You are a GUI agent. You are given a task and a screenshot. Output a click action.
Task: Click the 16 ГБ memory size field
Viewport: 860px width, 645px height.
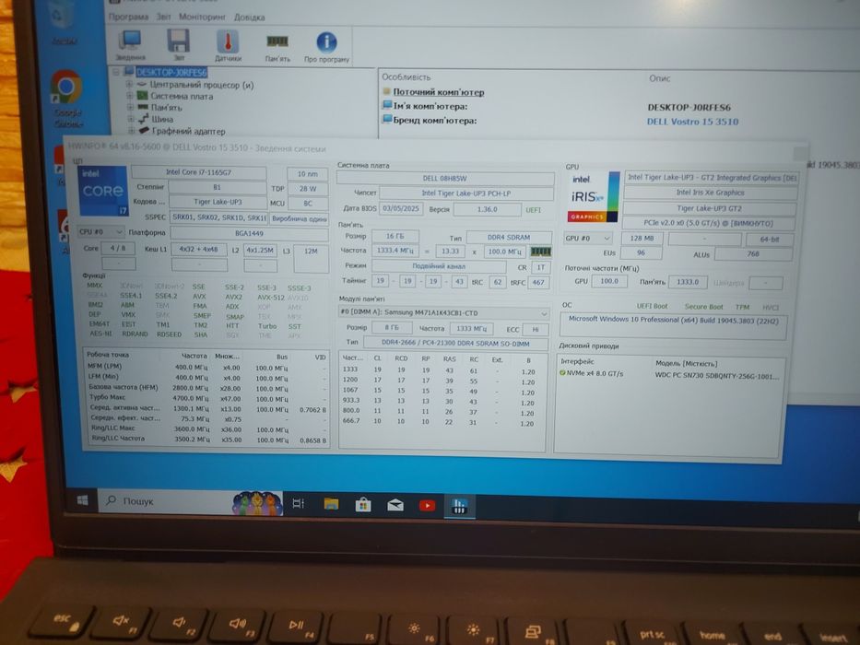pos(395,237)
